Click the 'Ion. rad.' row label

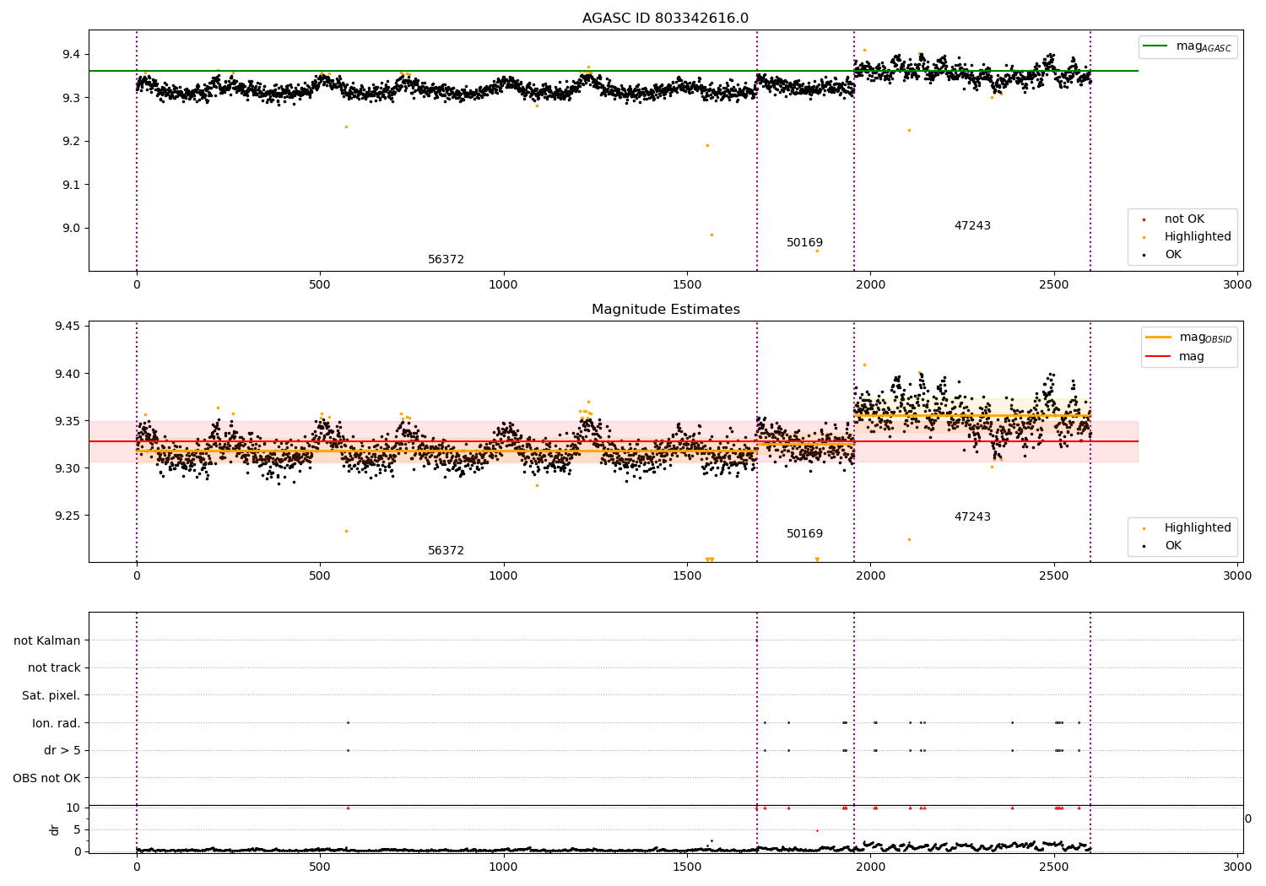[57, 724]
